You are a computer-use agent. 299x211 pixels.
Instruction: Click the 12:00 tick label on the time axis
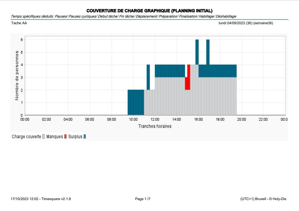[x=155, y=119]
